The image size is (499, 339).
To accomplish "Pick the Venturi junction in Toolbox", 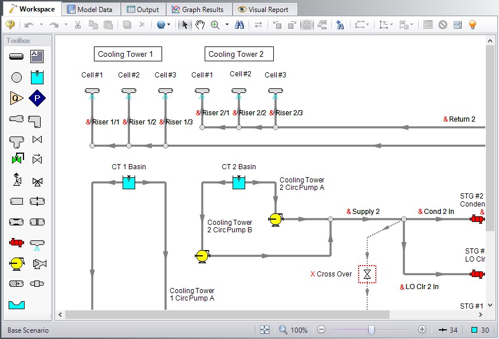I will tap(16, 222).
